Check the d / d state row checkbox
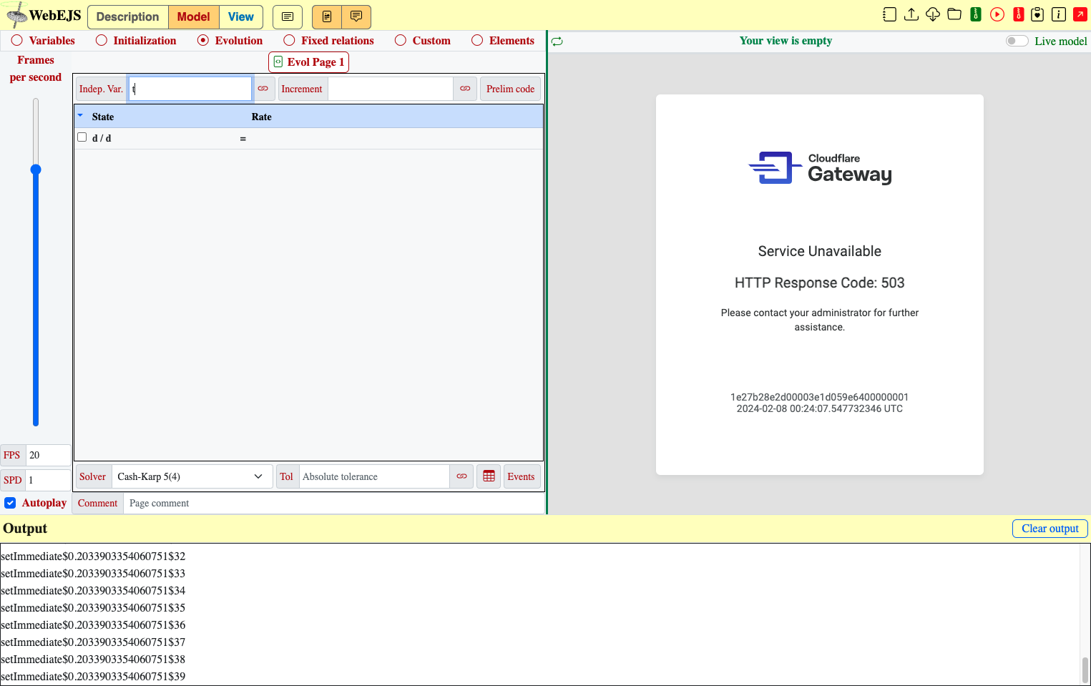Image resolution: width=1091 pixels, height=686 pixels. (82, 137)
